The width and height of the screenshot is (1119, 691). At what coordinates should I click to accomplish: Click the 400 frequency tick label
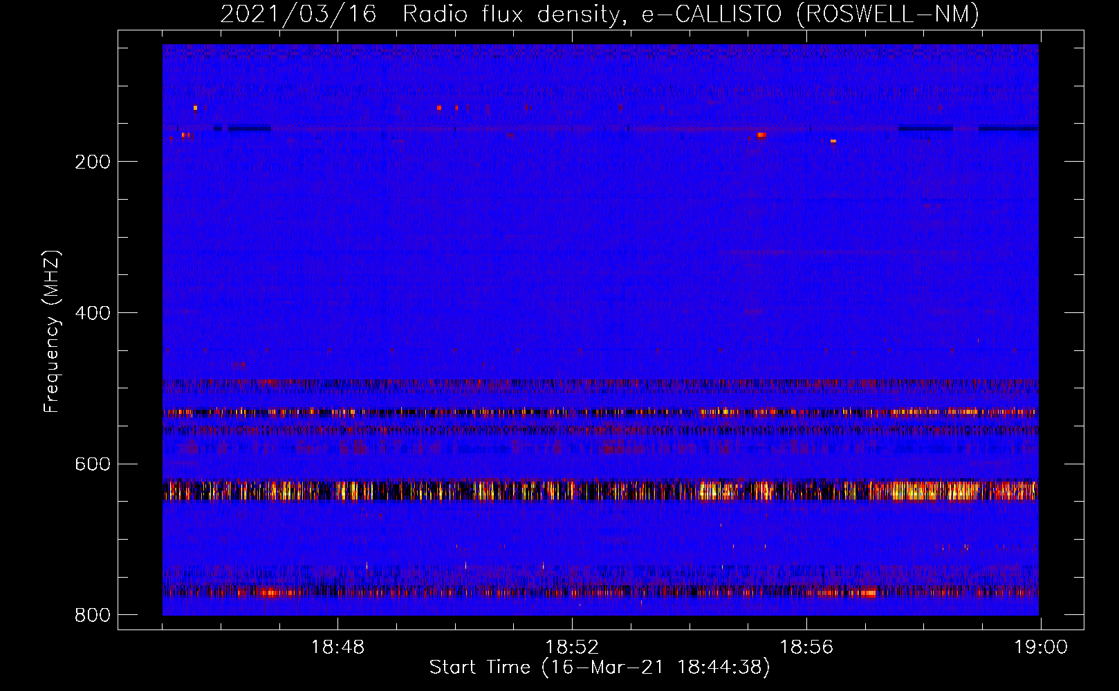point(93,313)
